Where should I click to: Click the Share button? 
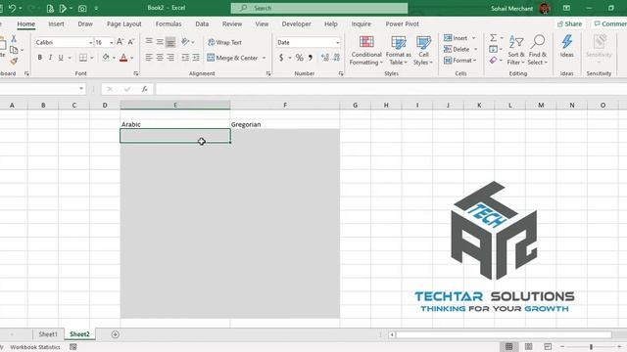coord(569,23)
